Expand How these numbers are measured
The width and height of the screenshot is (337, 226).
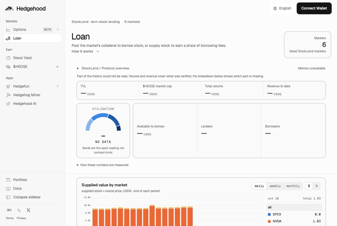103,165
